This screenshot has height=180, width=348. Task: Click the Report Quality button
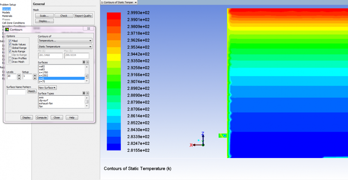[83, 16]
